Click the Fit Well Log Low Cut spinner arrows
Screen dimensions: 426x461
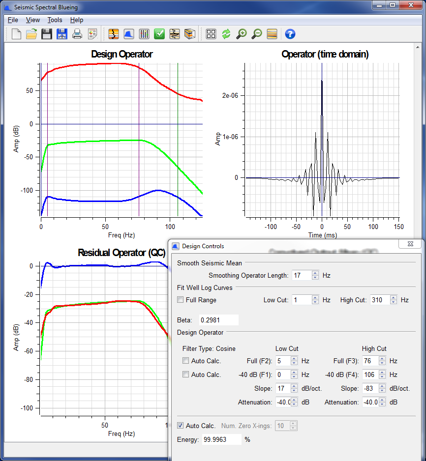(x=315, y=300)
